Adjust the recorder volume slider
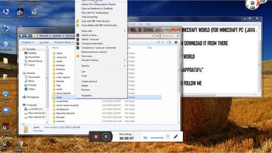Screen dimensions: 272x153 coord(157,138)
